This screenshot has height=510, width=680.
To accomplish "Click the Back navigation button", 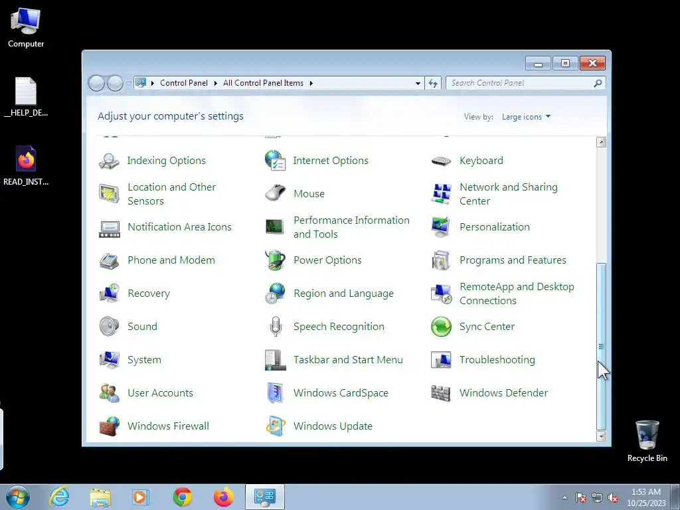I will [x=96, y=83].
